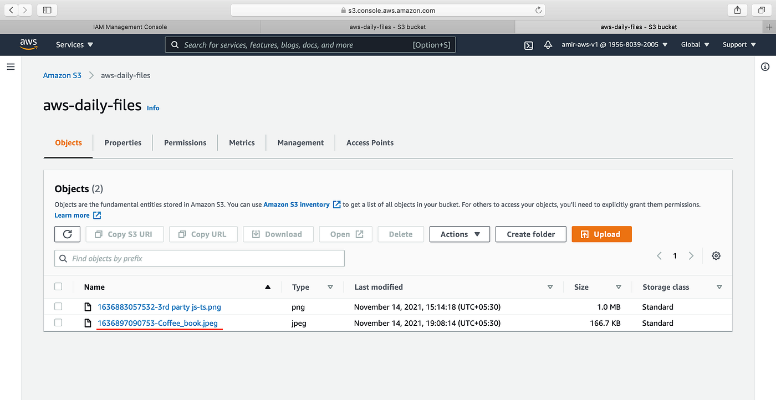The width and height of the screenshot is (776, 400).
Task: Open the 1636883057532-3rd party js-ts.png object
Action: pos(159,307)
